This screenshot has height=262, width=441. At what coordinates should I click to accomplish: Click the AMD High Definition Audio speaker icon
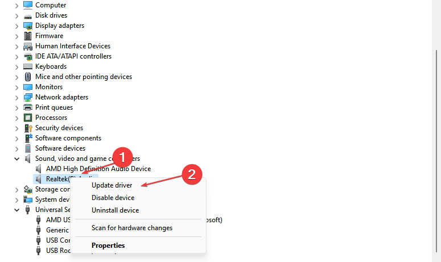39,169
